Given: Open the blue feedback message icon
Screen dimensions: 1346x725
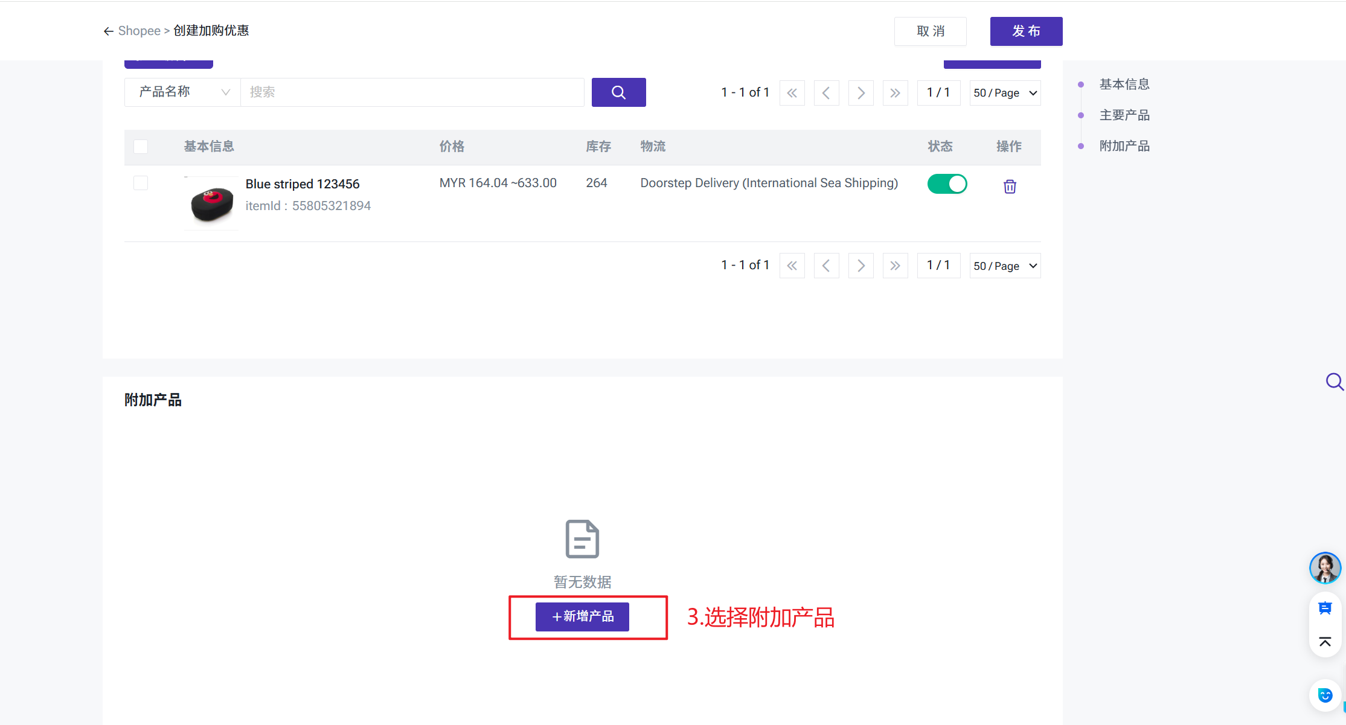Looking at the screenshot, I should 1325,608.
